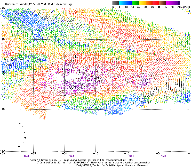Screen dimensions: 191x167
Task: Click the longitude label '-25'
Action: pos(33,153)
